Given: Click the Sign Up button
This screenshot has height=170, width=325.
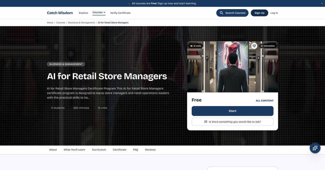Looking at the screenshot, I should point(259,13).
